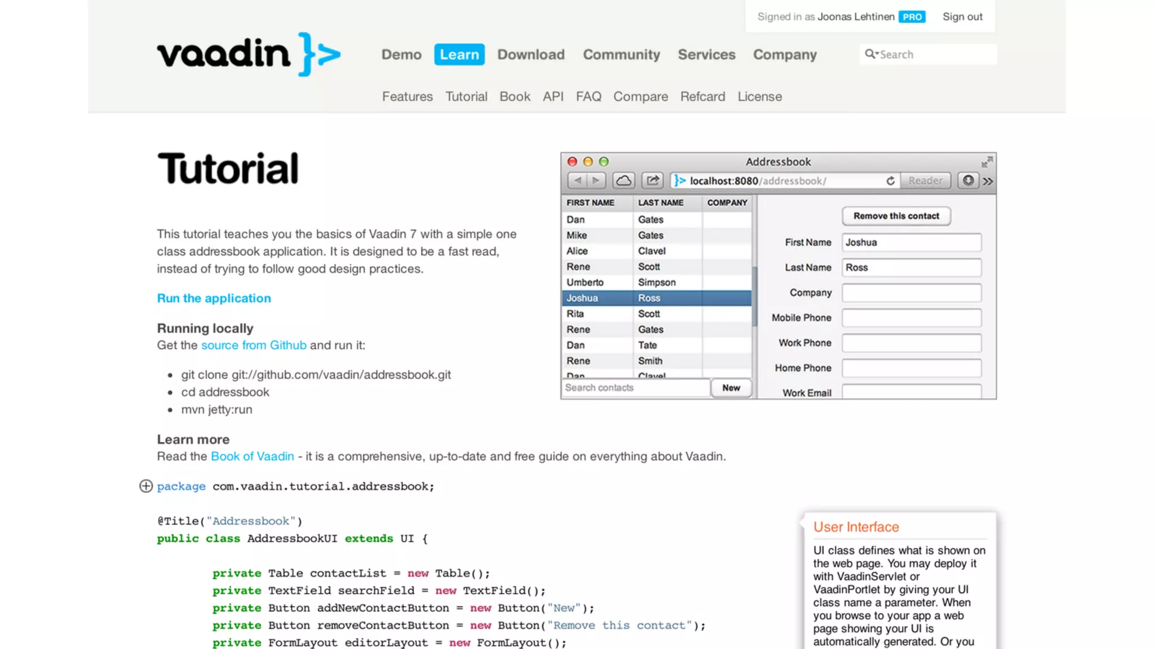Image resolution: width=1154 pixels, height=649 pixels.
Task: Click the reload icon in address bar
Action: (890, 181)
